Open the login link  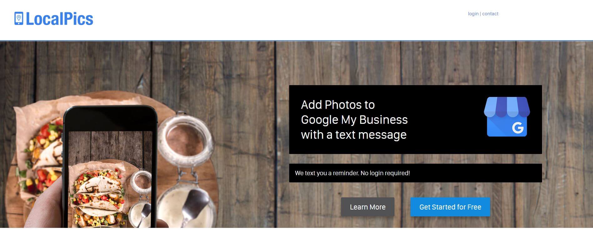pos(473,14)
